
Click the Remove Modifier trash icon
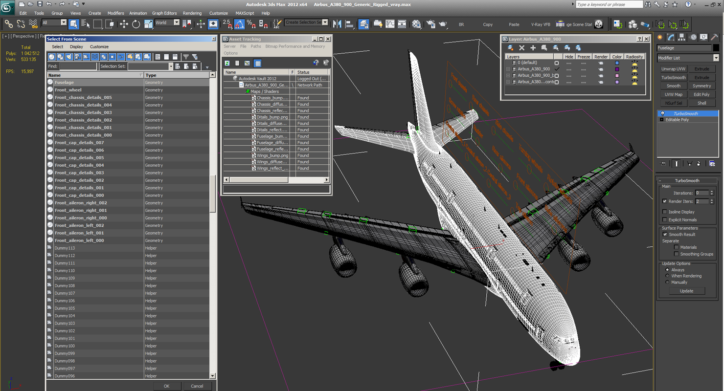pos(699,164)
